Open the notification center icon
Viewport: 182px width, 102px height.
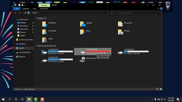[178, 99]
